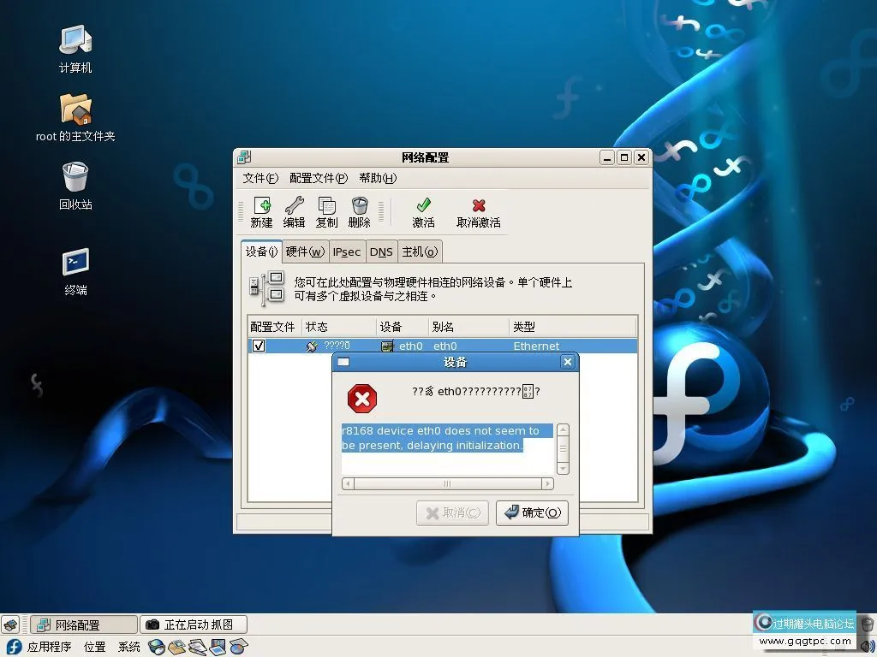This screenshot has width=877, height=657.
Task: Click the 网络配置 taskbar button
Action: pyautogui.click(x=83, y=624)
